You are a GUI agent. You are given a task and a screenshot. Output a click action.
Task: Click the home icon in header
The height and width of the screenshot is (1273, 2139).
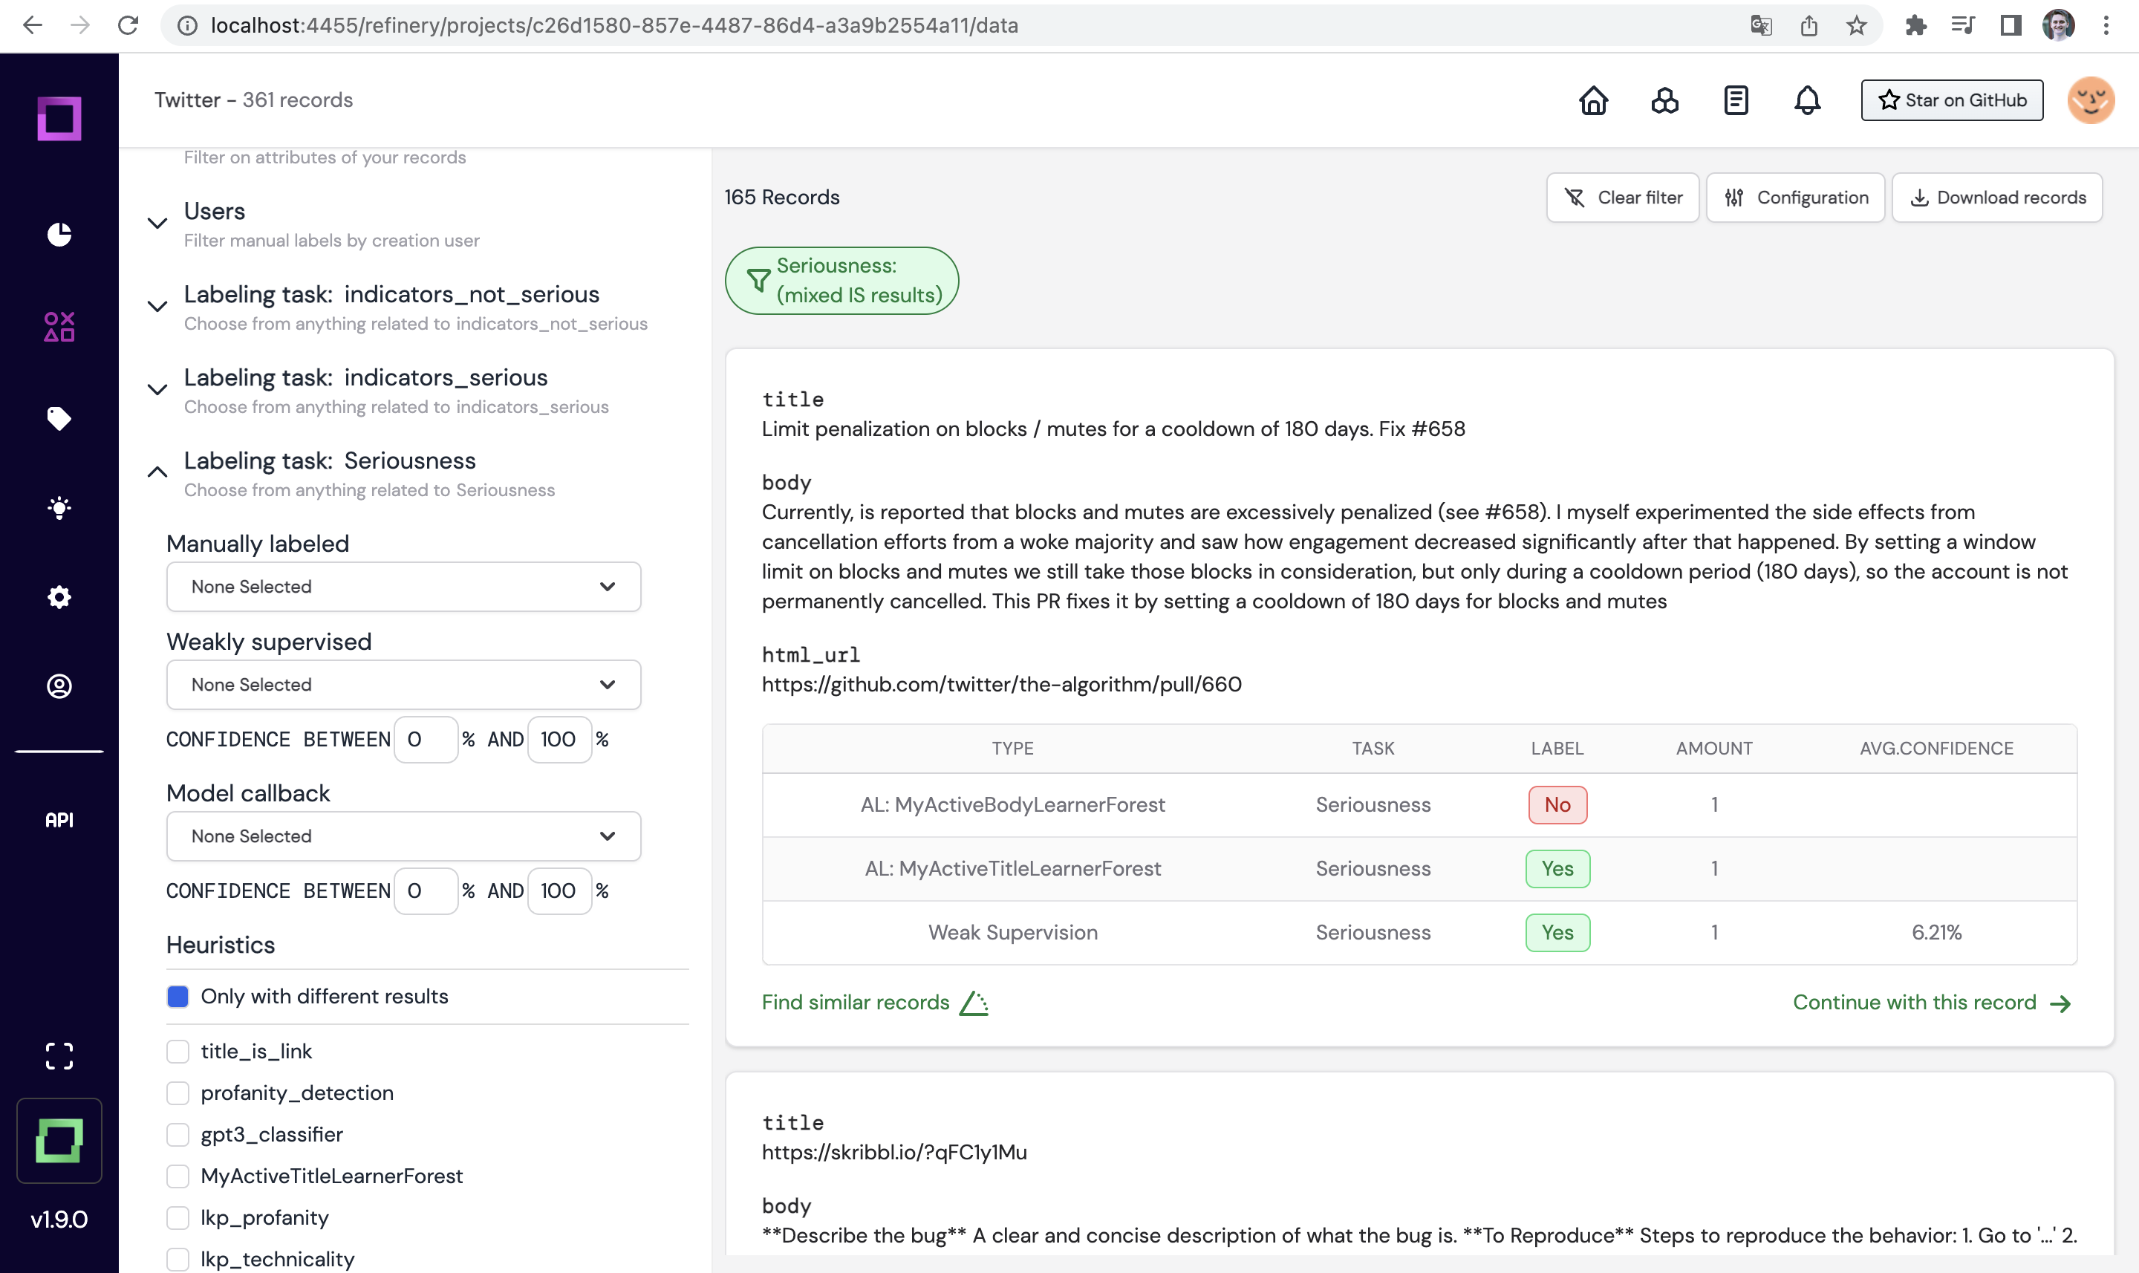coord(1592,100)
